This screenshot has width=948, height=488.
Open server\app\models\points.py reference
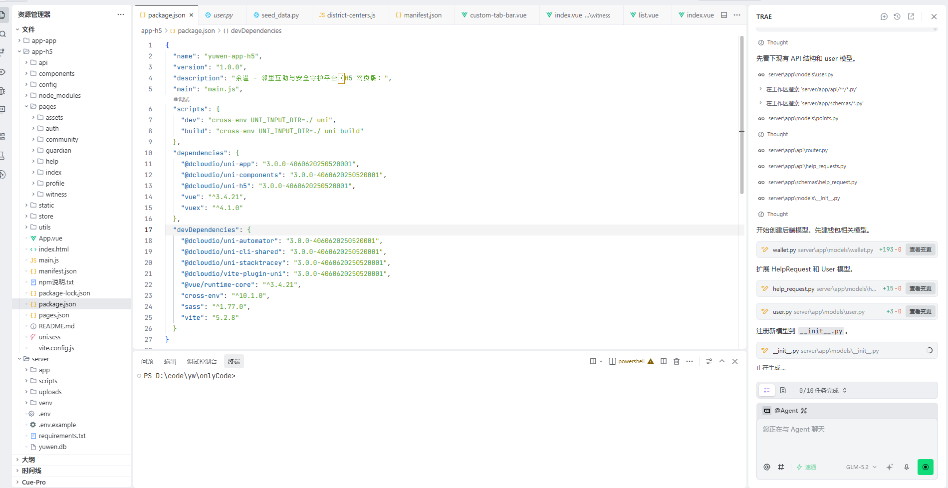point(803,118)
